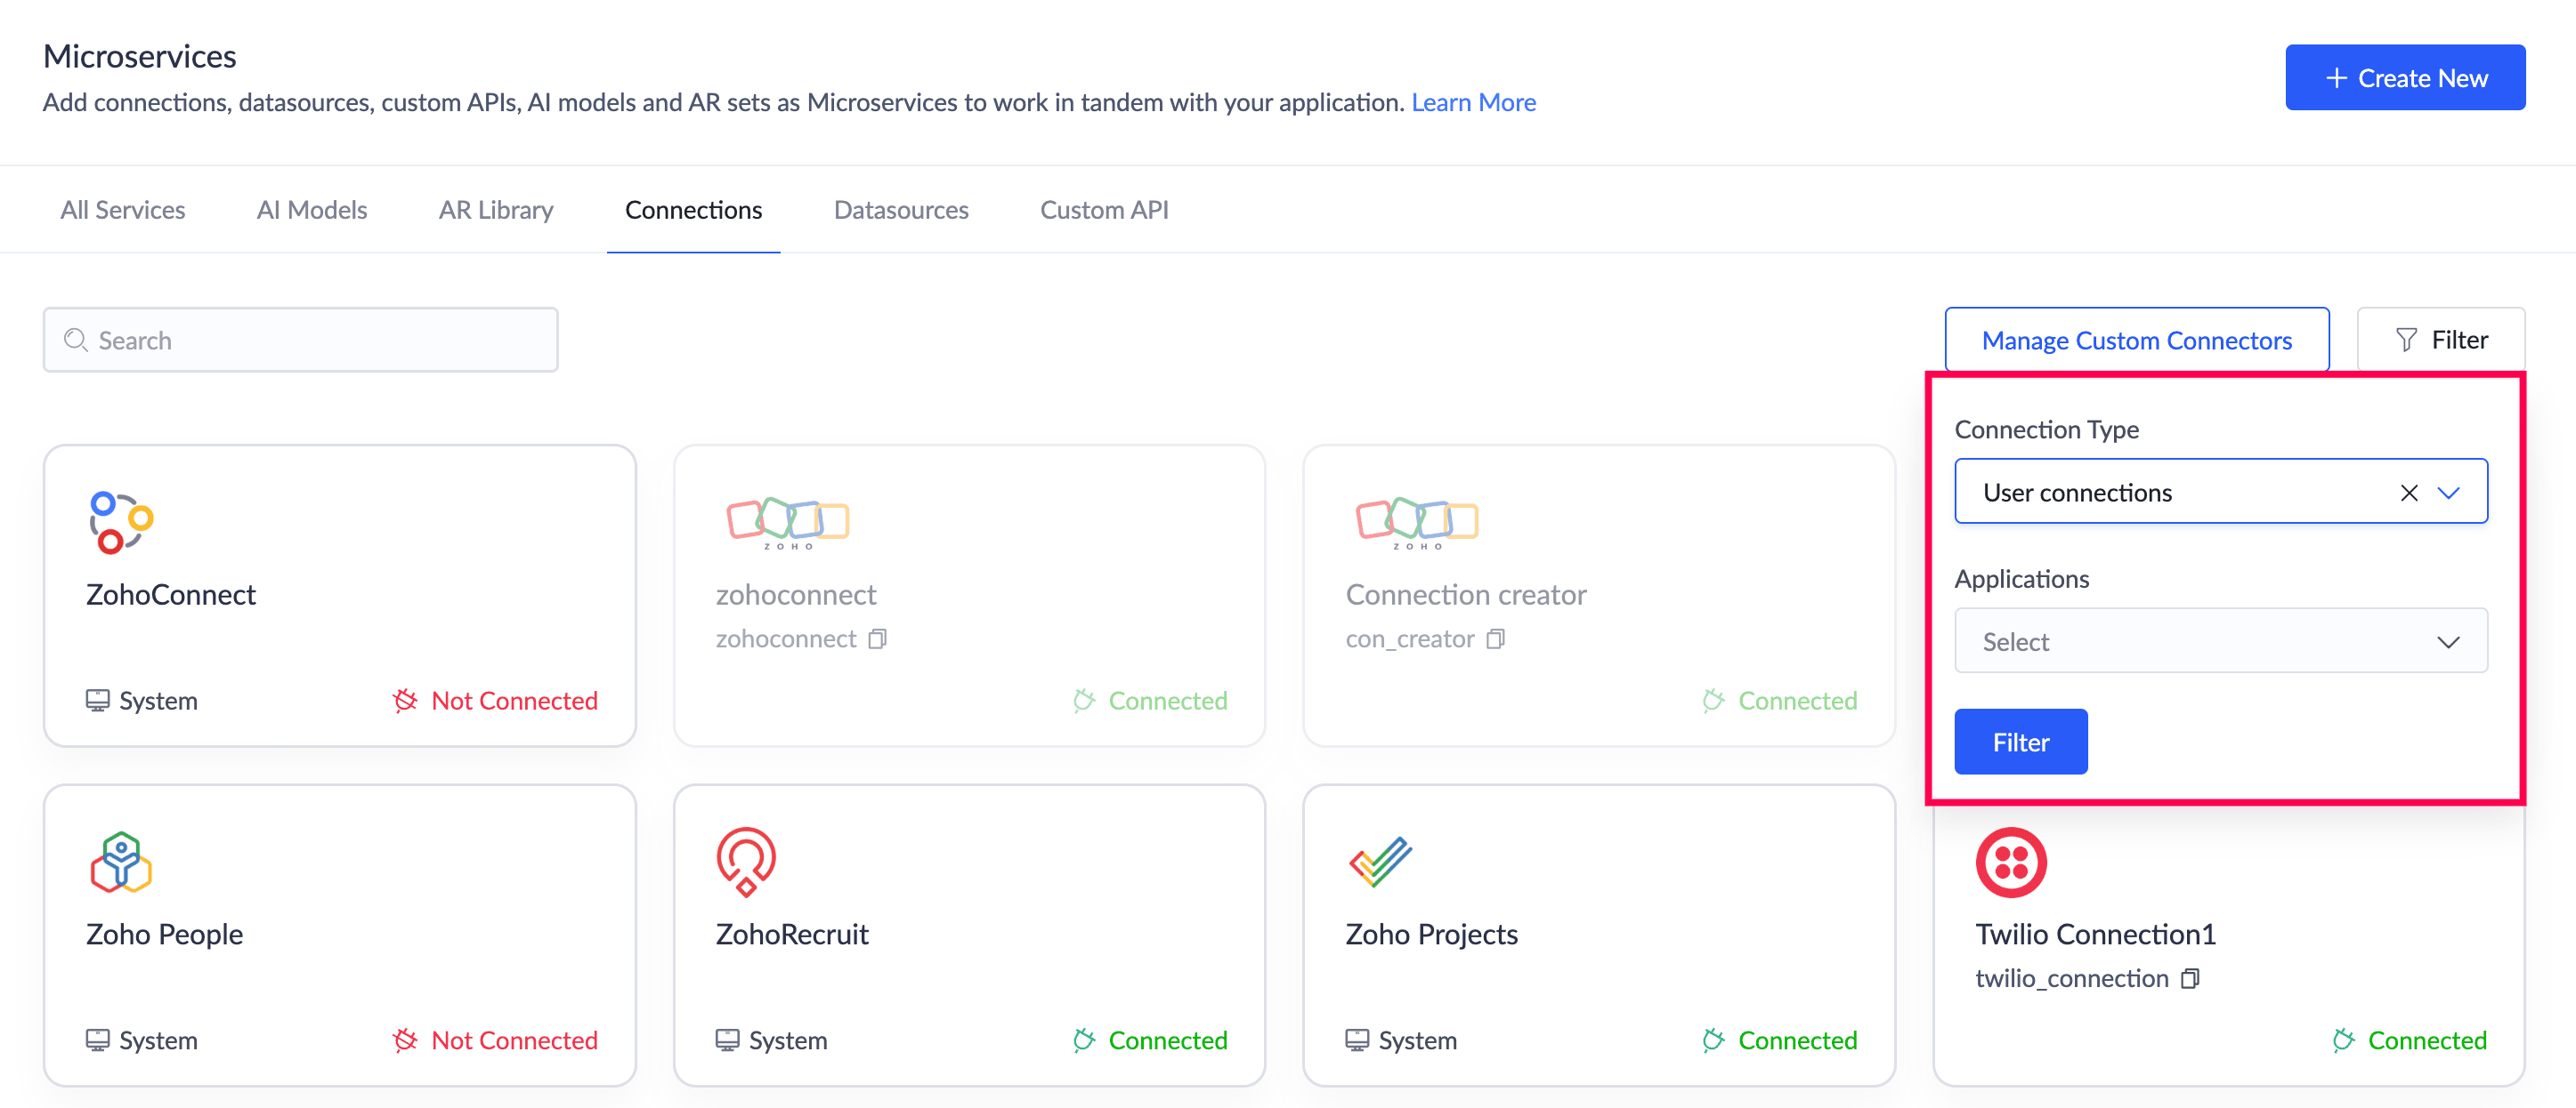This screenshot has width=2576, height=1108.
Task: Go to the Custom API tab
Action: tap(1104, 210)
